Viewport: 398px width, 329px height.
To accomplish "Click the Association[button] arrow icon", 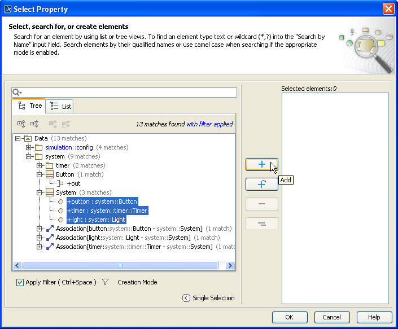I will (x=50, y=229).
